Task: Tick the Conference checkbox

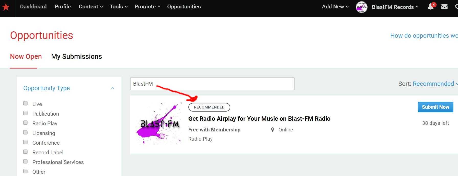Action: [25, 142]
